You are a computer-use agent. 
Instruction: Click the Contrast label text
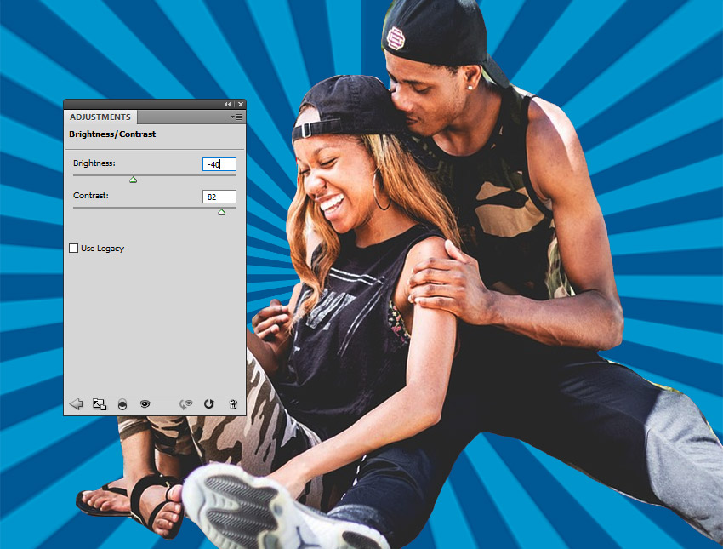click(91, 196)
